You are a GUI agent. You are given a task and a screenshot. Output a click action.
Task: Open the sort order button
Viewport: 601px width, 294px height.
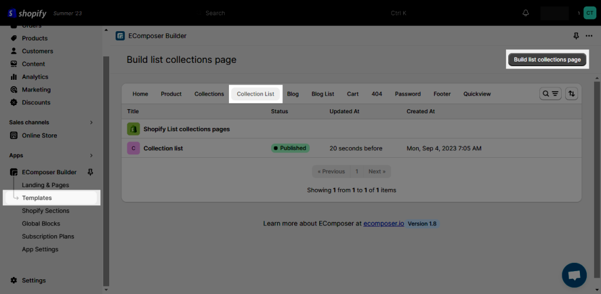[x=572, y=93]
